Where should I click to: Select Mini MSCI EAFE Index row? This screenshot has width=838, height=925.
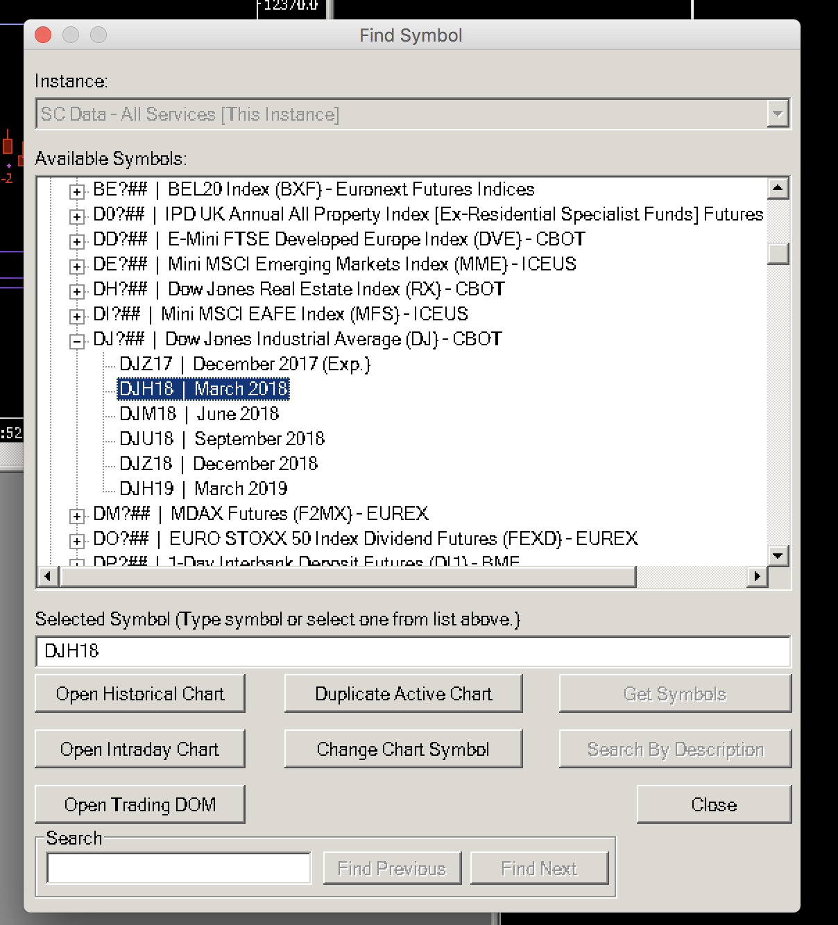[x=280, y=314]
